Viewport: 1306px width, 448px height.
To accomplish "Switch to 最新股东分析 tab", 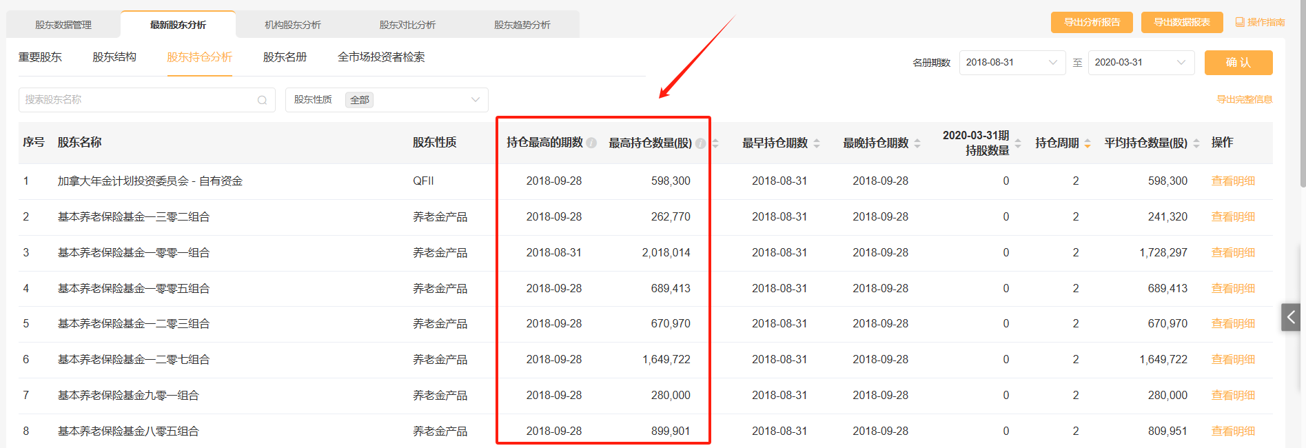I will [x=178, y=25].
